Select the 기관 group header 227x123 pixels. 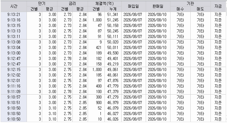coord(190,3)
